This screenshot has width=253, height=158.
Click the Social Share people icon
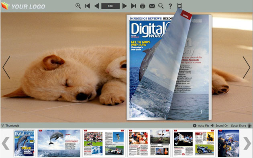click(249, 126)
